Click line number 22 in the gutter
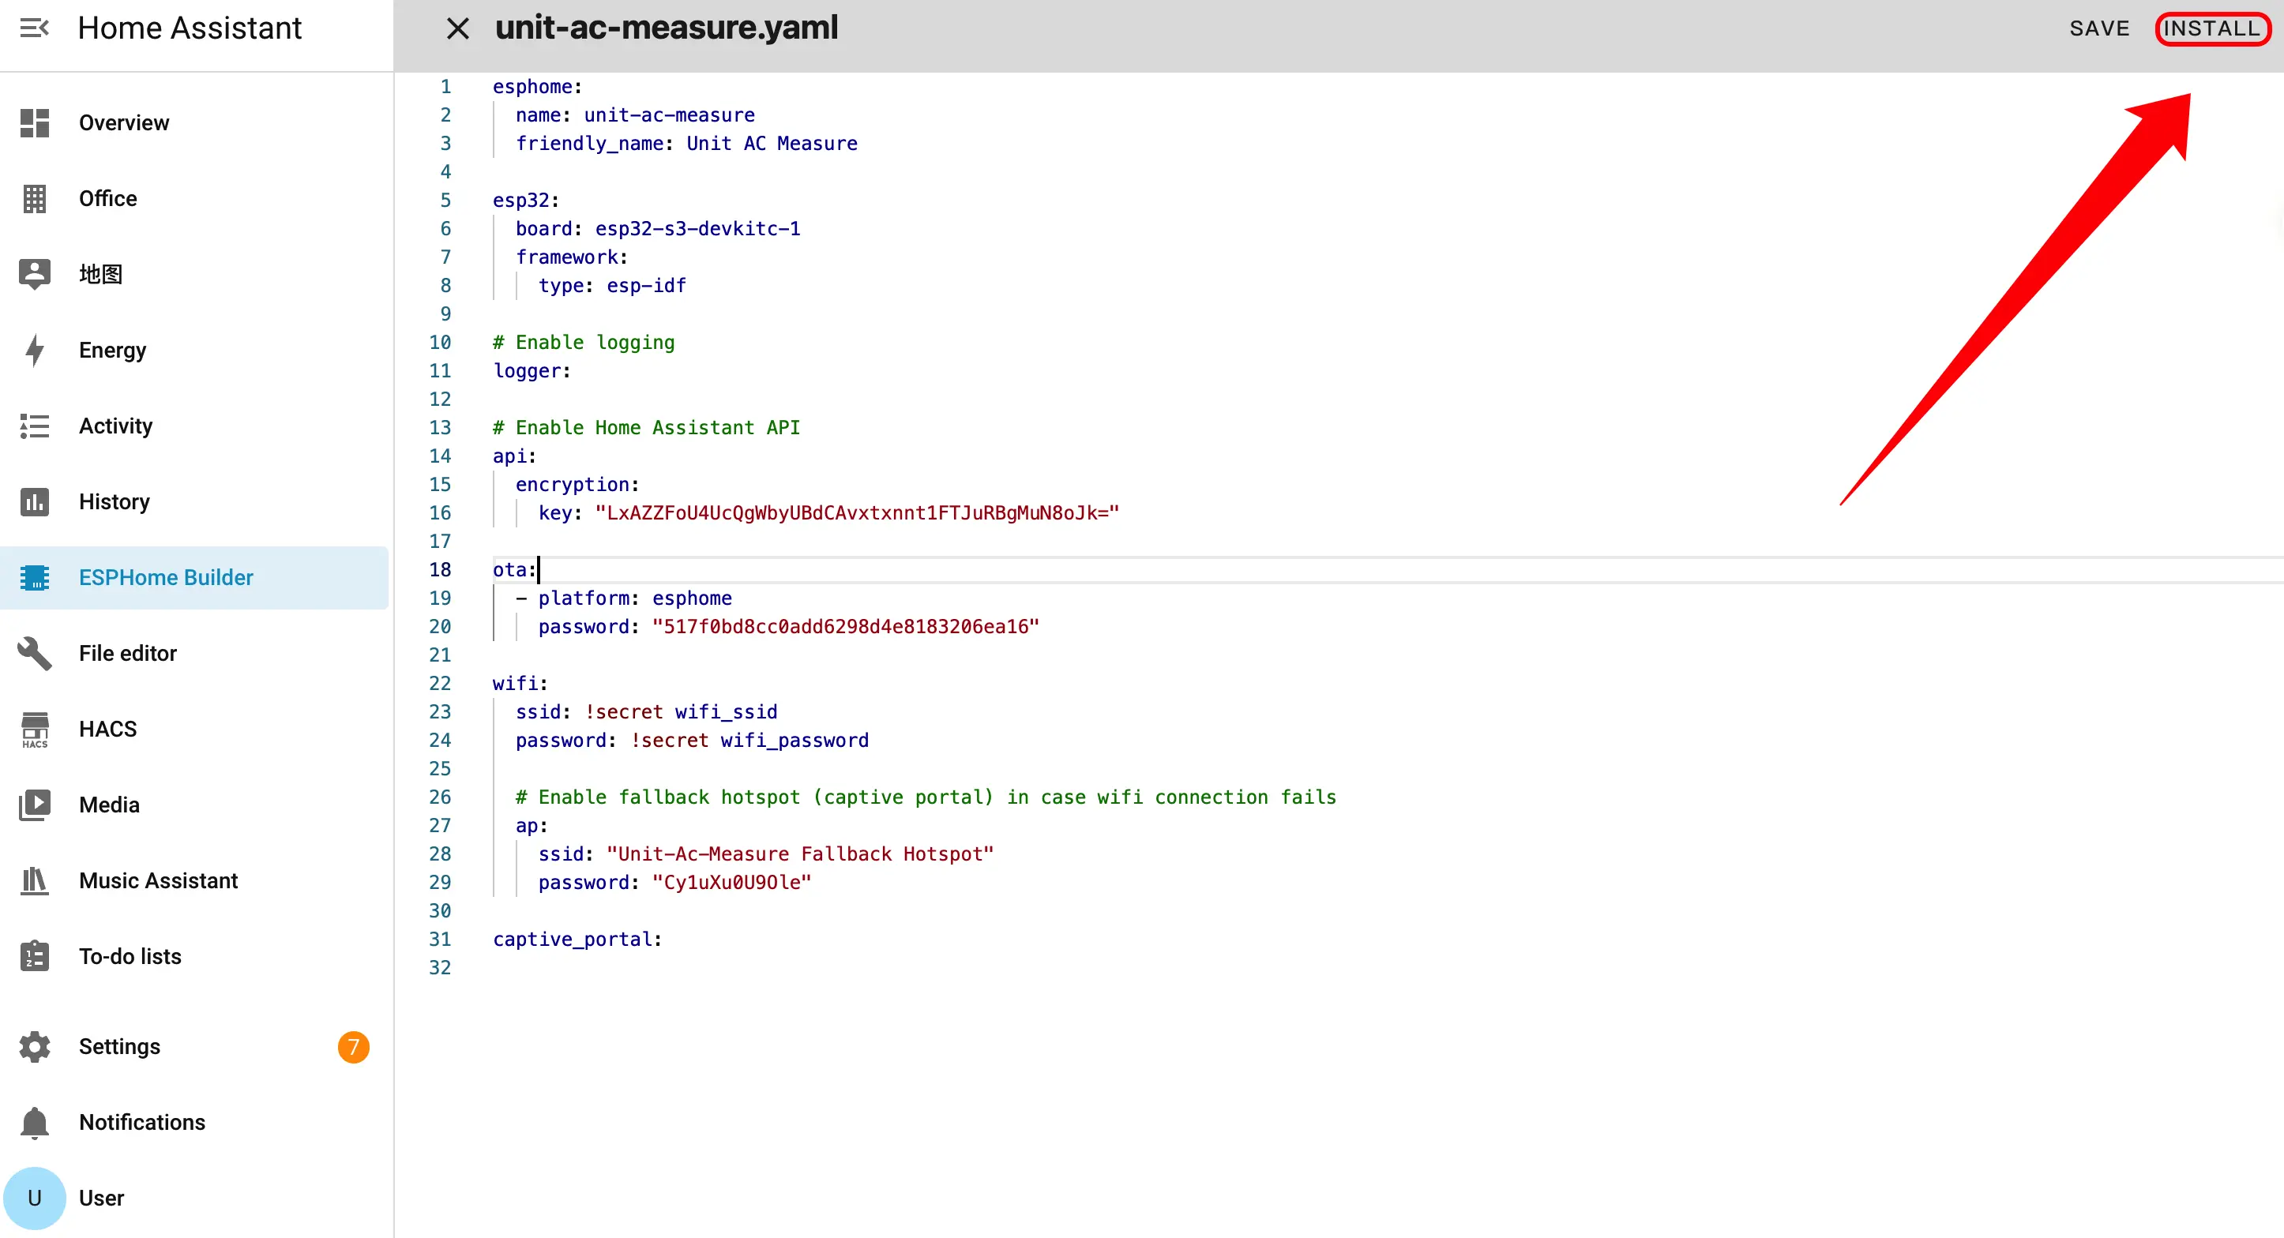2284x1238 pixels. [440, 683]
